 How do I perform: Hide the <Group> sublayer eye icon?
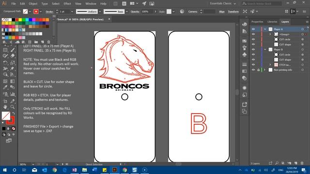(253, 34)
